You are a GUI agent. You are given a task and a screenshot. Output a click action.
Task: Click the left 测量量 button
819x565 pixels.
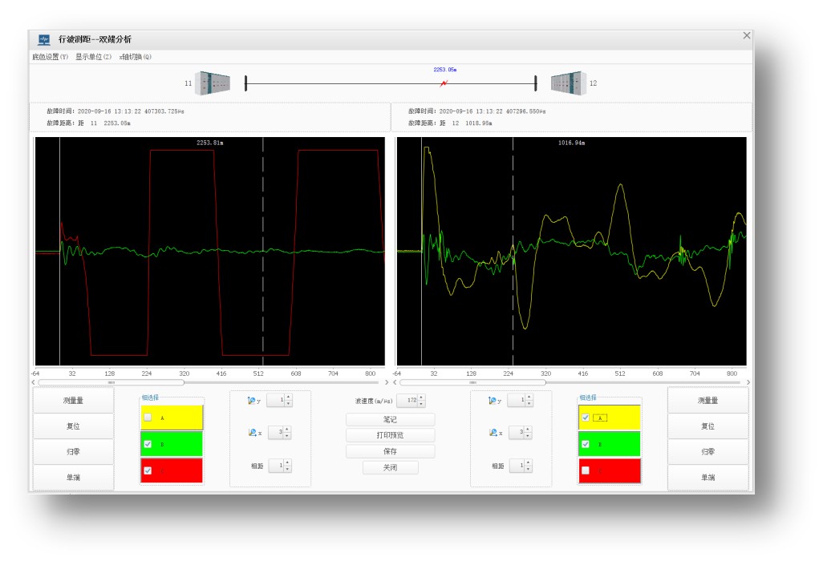[73, 401]
